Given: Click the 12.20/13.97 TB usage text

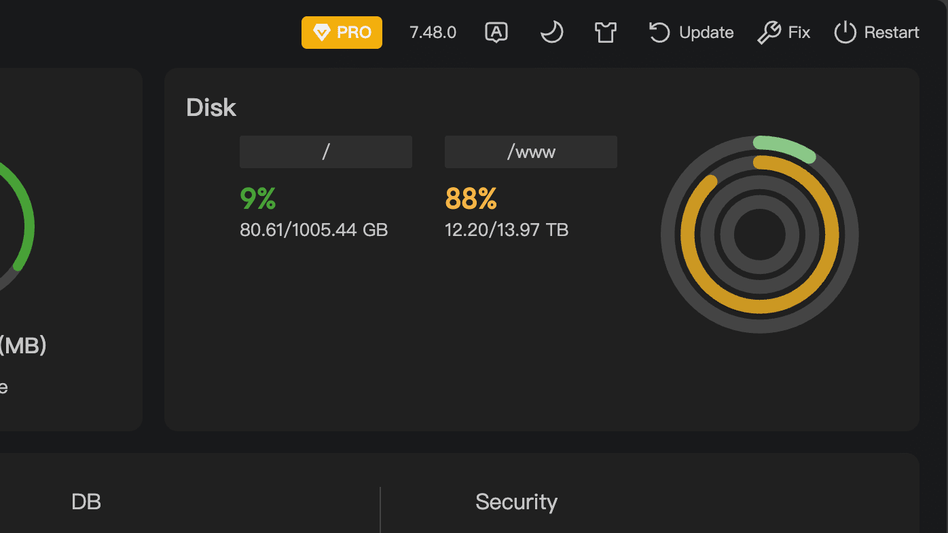Looking at the screenshot, I should pos(507,230).
